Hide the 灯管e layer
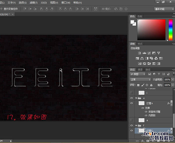This screenshot has height=143, width=175. 132,103
